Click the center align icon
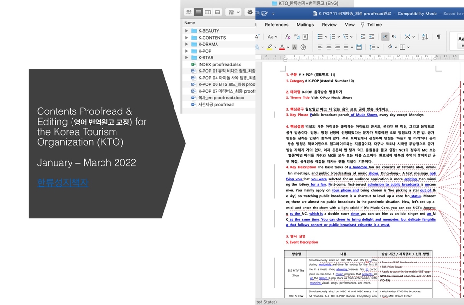The image size is (464, 305). pyautogui.click(x=329, y=47)
